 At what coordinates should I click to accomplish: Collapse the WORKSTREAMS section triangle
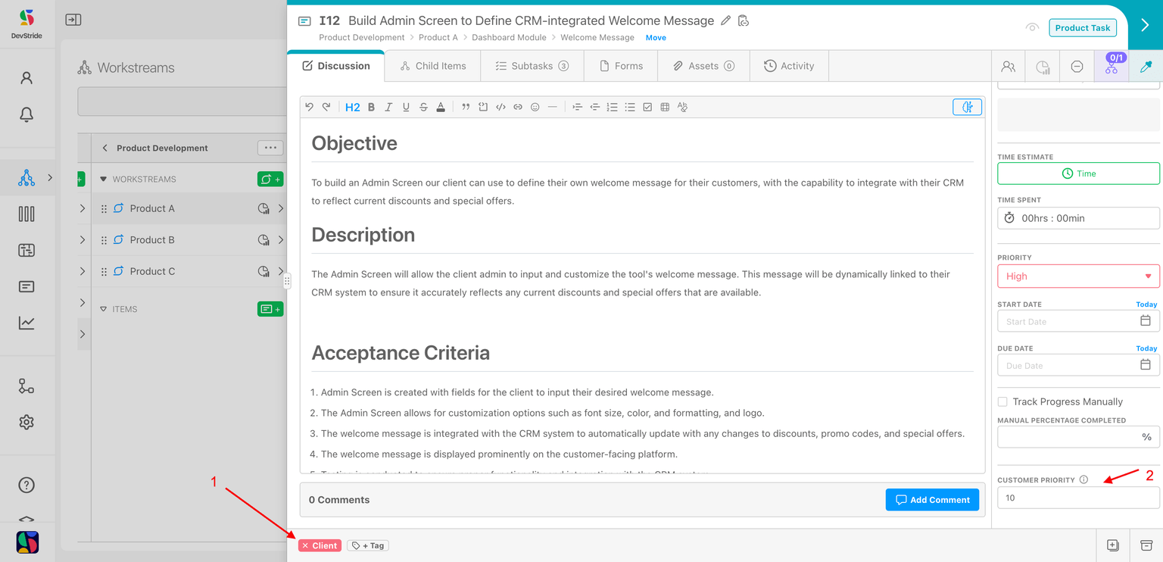[104, 180]
